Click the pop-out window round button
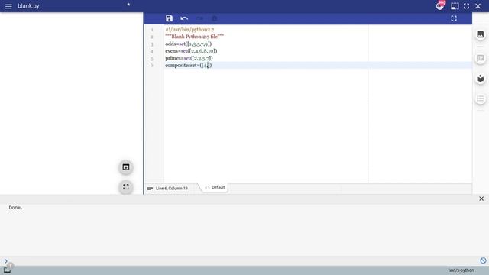Viewport: 489px width, 275px height. [125, 167]
